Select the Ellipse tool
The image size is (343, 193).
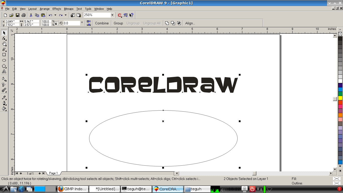[4, 60]
